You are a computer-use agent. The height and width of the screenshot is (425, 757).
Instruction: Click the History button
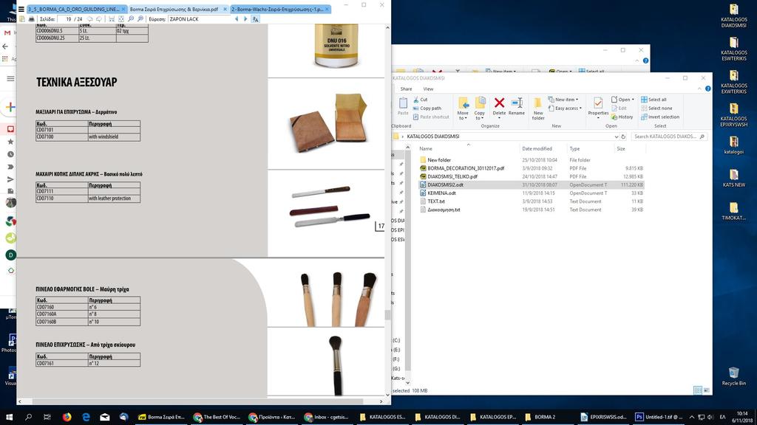pos(622,117)
